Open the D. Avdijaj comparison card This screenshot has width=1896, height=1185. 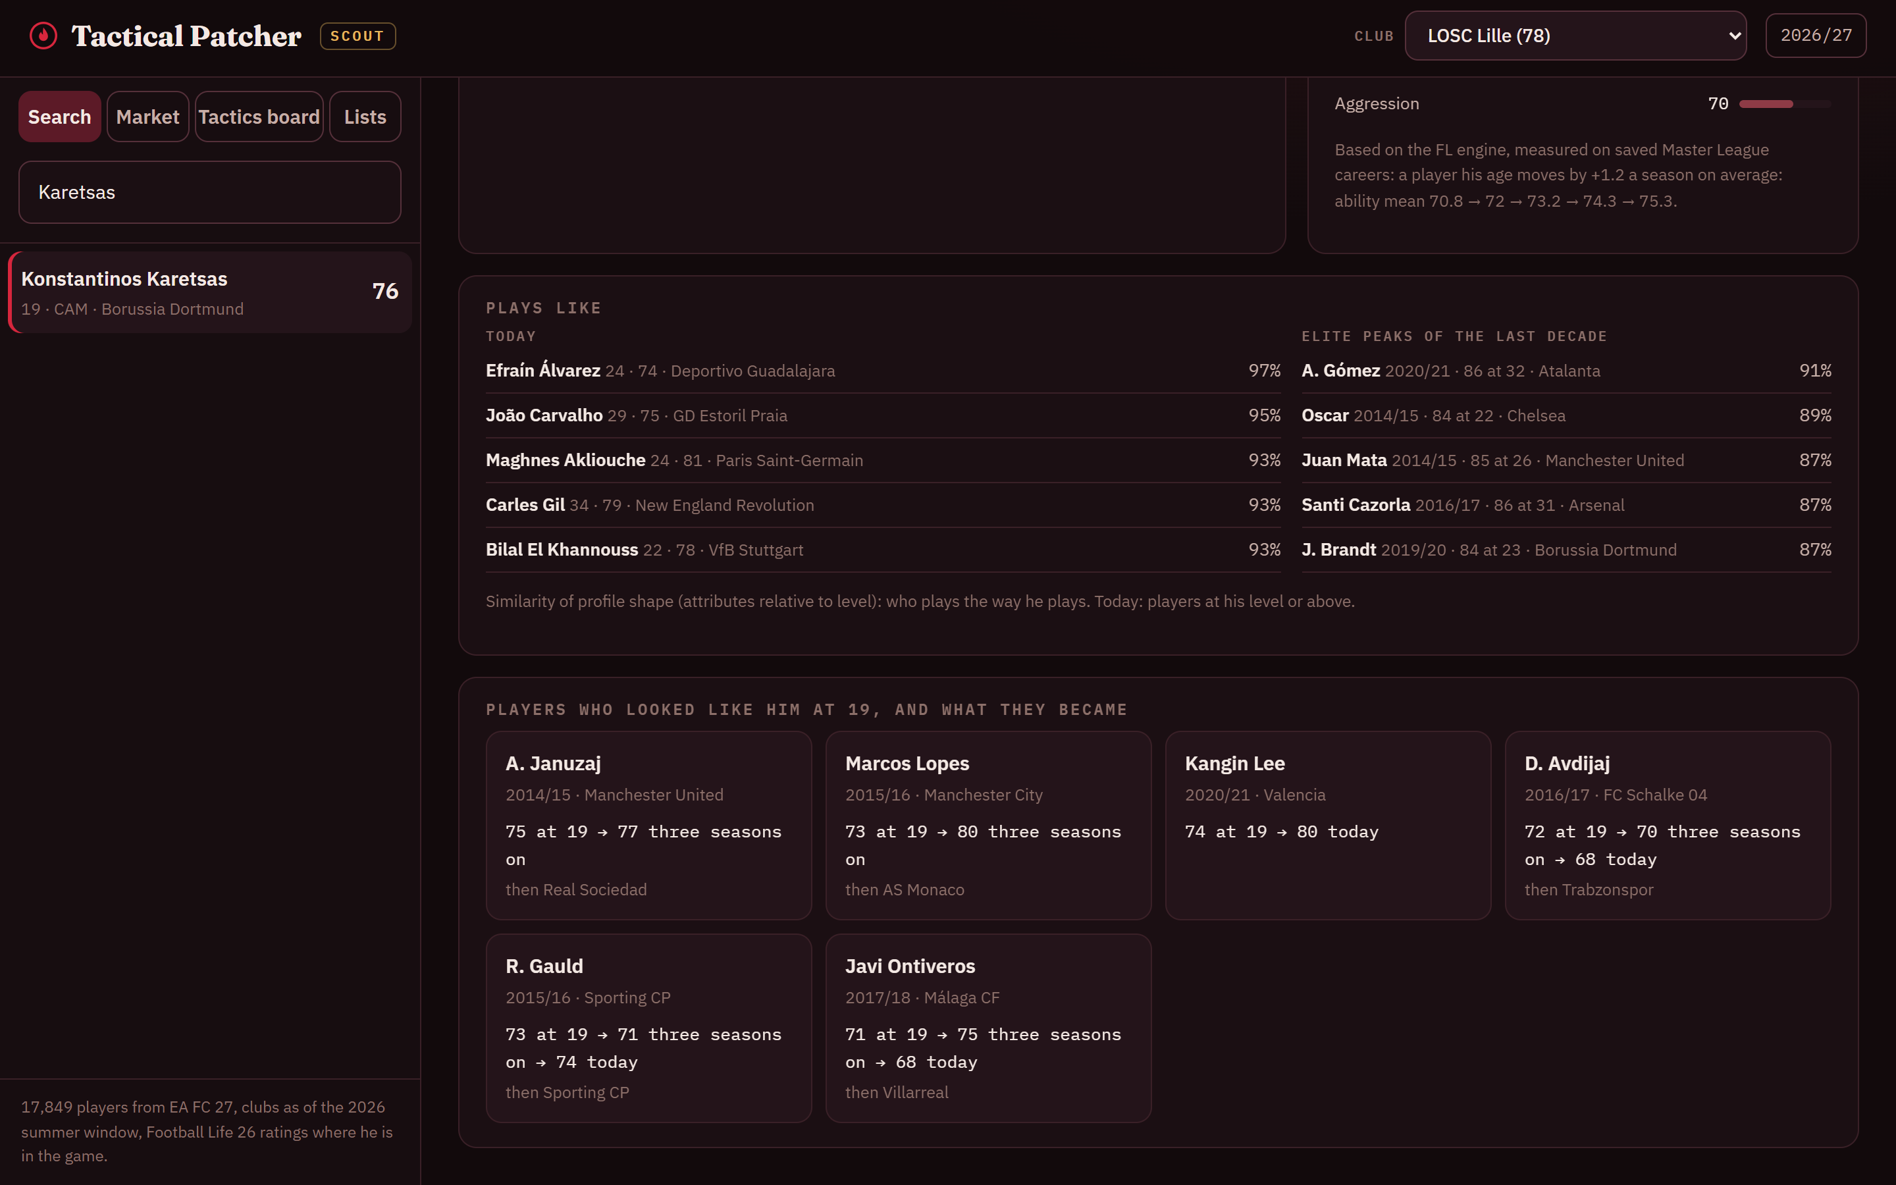pos(1668,826)
